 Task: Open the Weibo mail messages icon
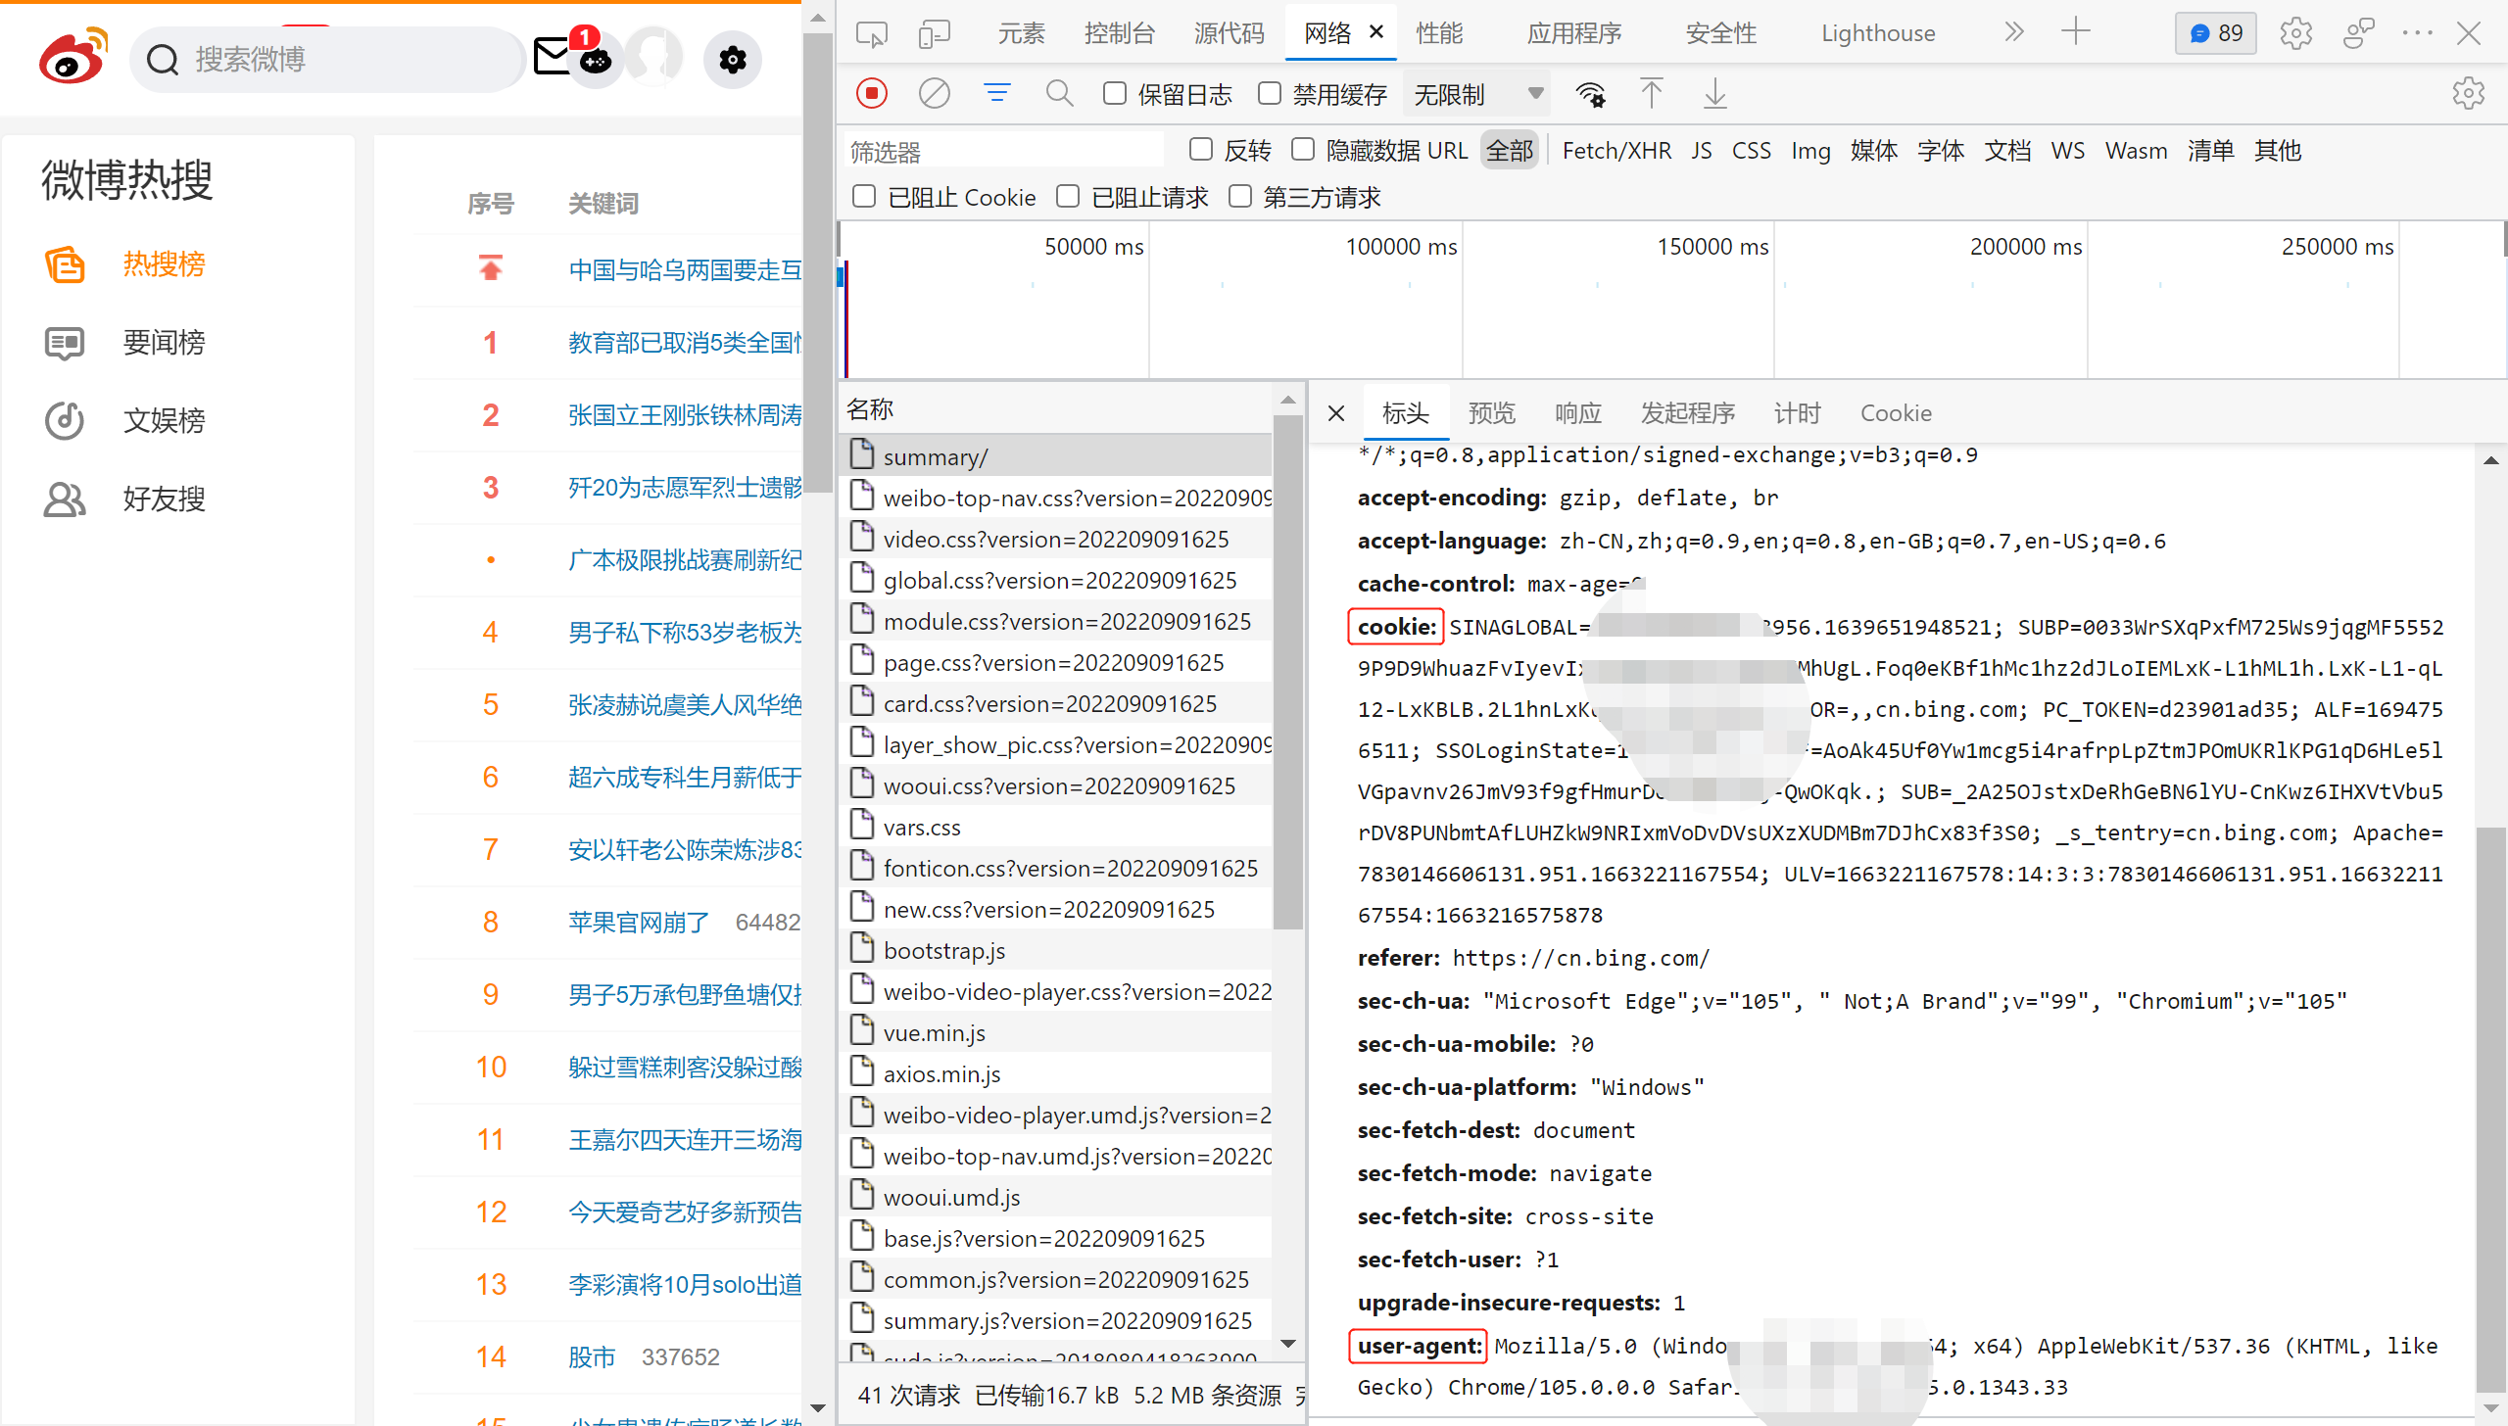(x=553, y=56)
